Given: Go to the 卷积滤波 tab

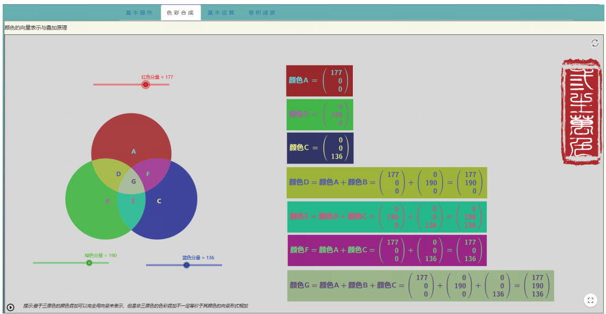Looking at the screenshot, I should coord(262,12).
